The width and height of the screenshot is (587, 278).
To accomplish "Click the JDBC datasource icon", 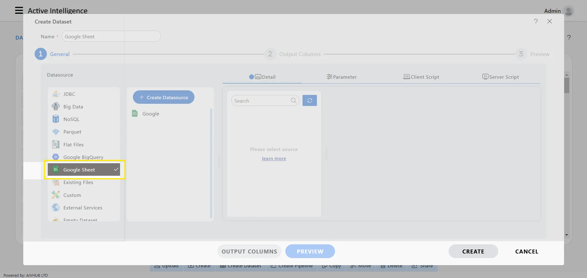I will pos(56,94).
